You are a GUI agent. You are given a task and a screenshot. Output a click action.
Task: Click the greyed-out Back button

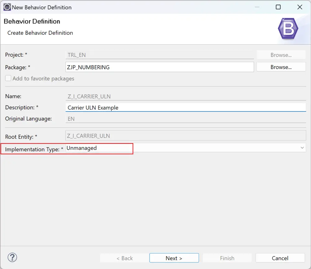click(125, 258)
